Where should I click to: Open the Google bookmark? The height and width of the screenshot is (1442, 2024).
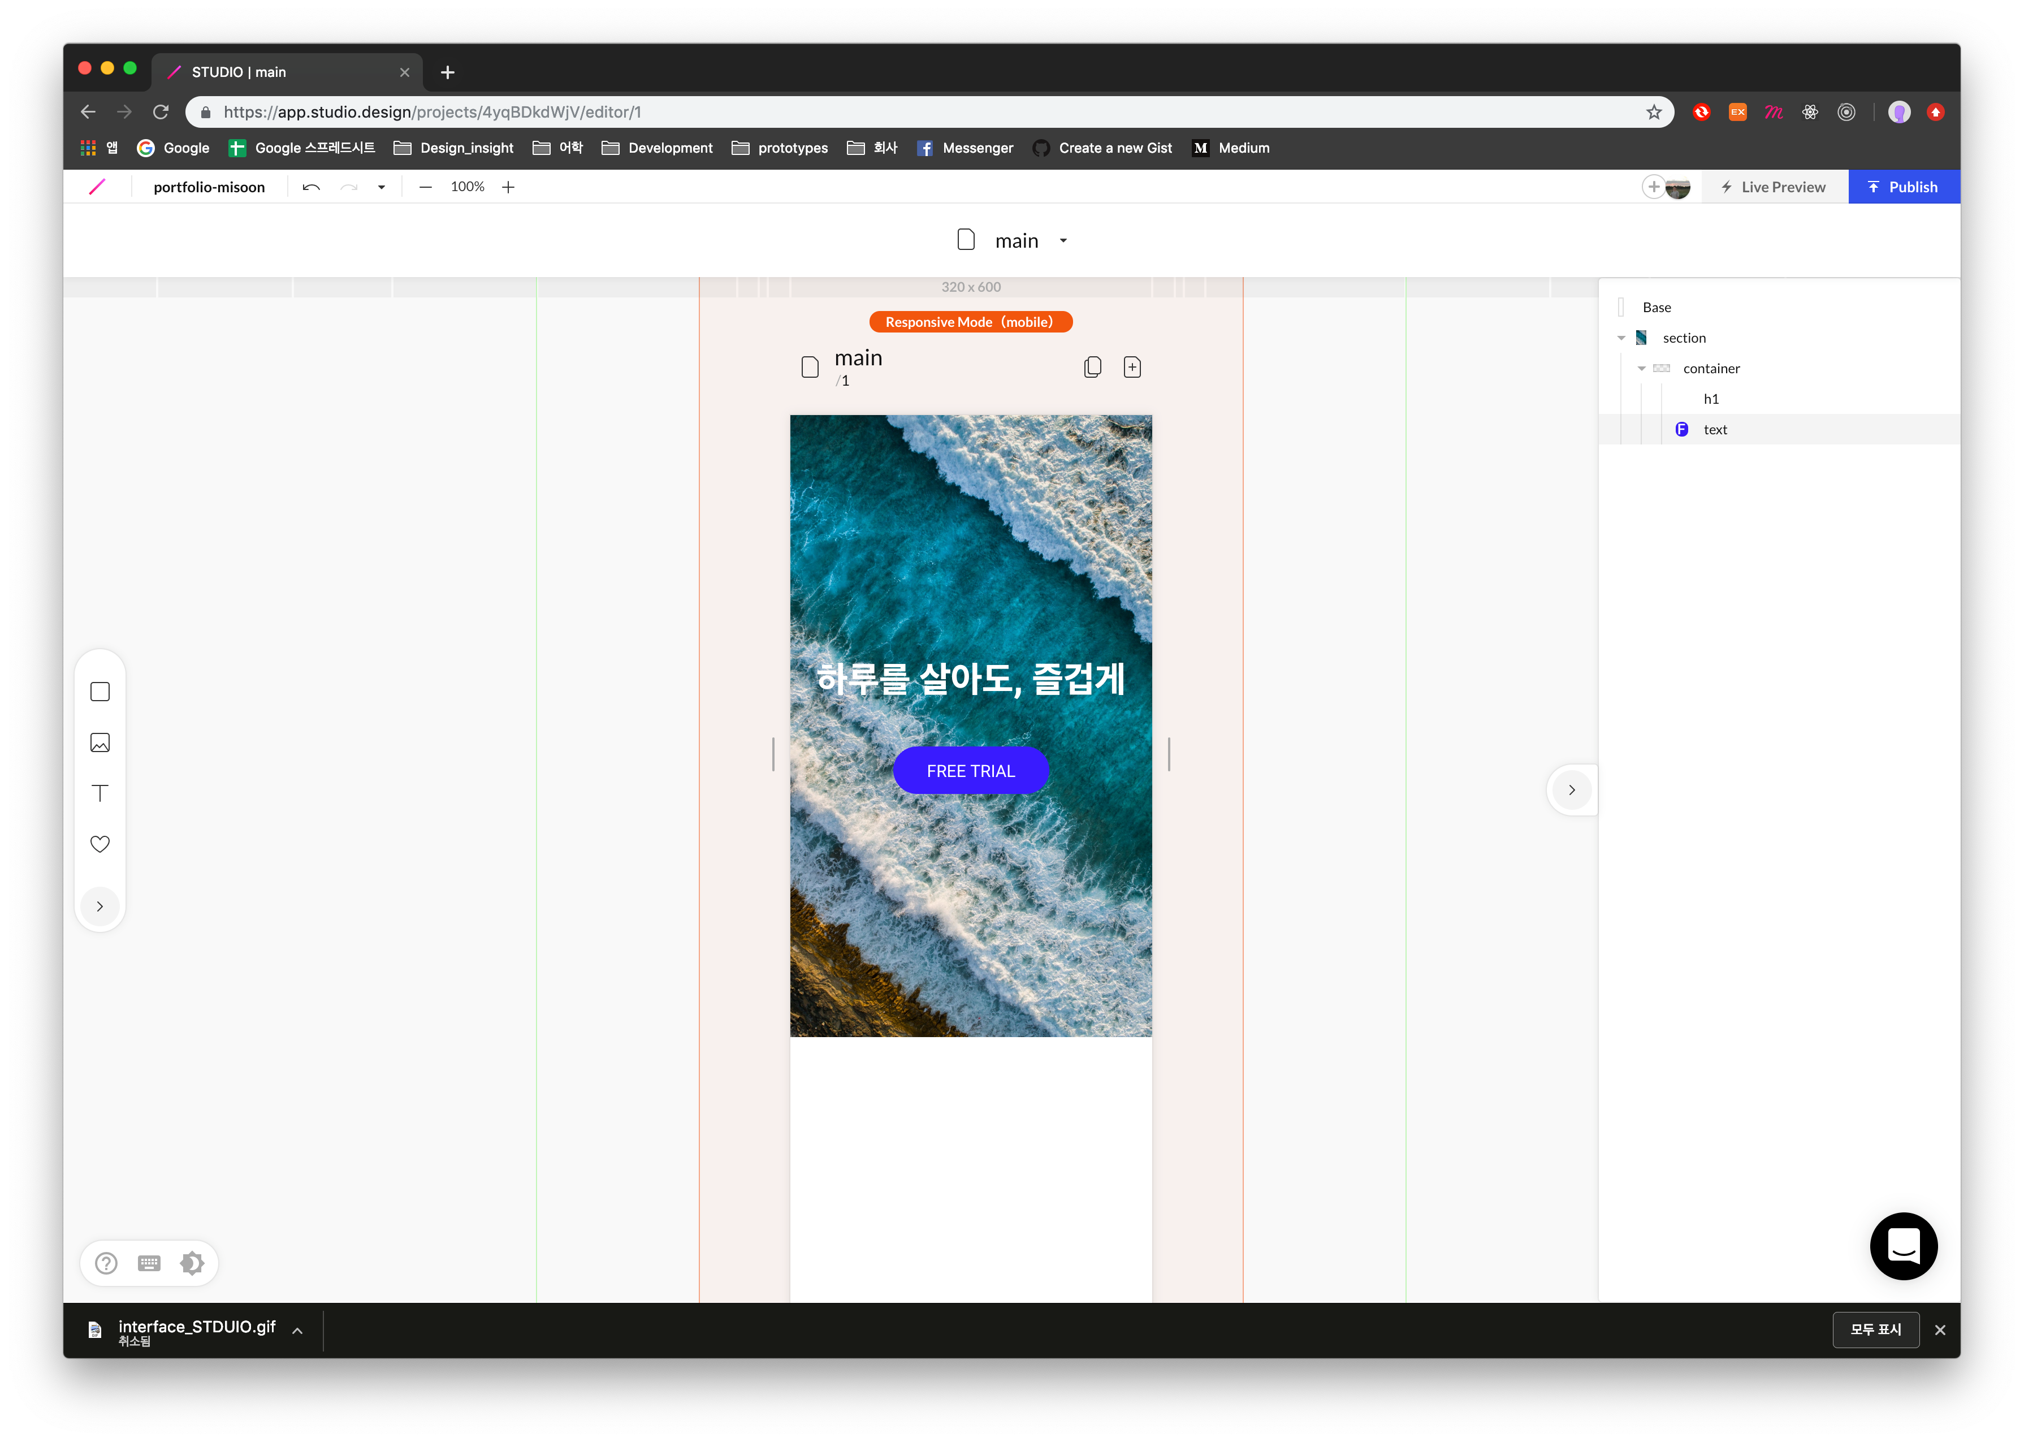[x=173, y=148]
